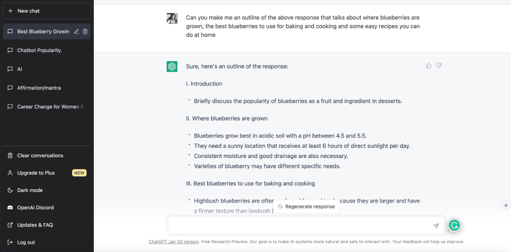The image size is (511, 252).
Task: Click the message input field
Action: pos(300,226)
